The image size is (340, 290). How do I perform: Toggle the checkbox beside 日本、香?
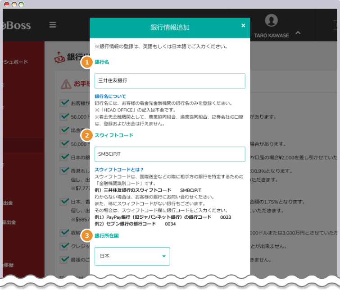tap(64, 201)
